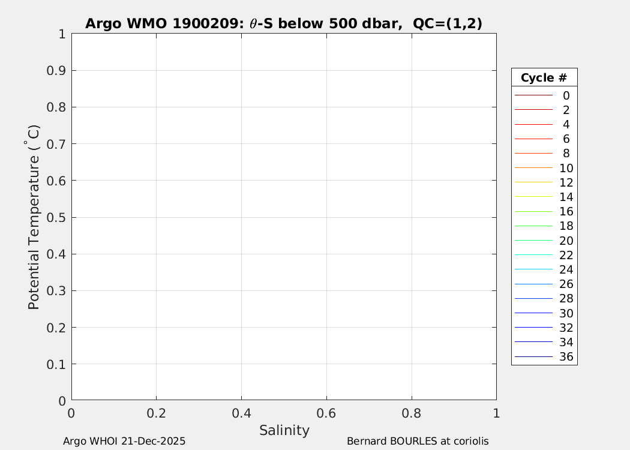Click the legend label number 12

pyautogui.click(x=566, y=182)
